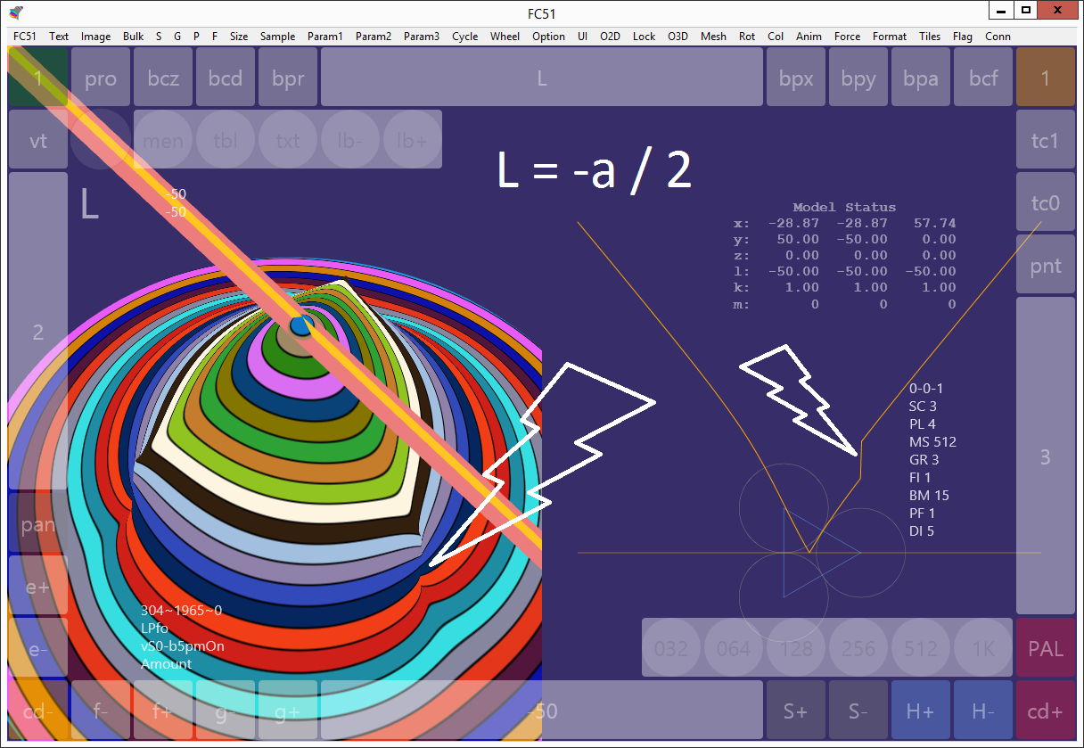Open the Format menu
The width and height of the screenshot is (1084, 748).
point(890,37)
